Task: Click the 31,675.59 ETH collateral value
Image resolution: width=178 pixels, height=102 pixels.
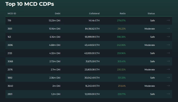Action: pos(93,61)
